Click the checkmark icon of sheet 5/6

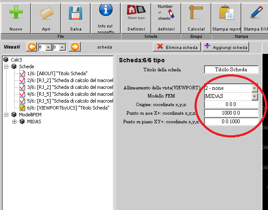click(x=22, y=101)
